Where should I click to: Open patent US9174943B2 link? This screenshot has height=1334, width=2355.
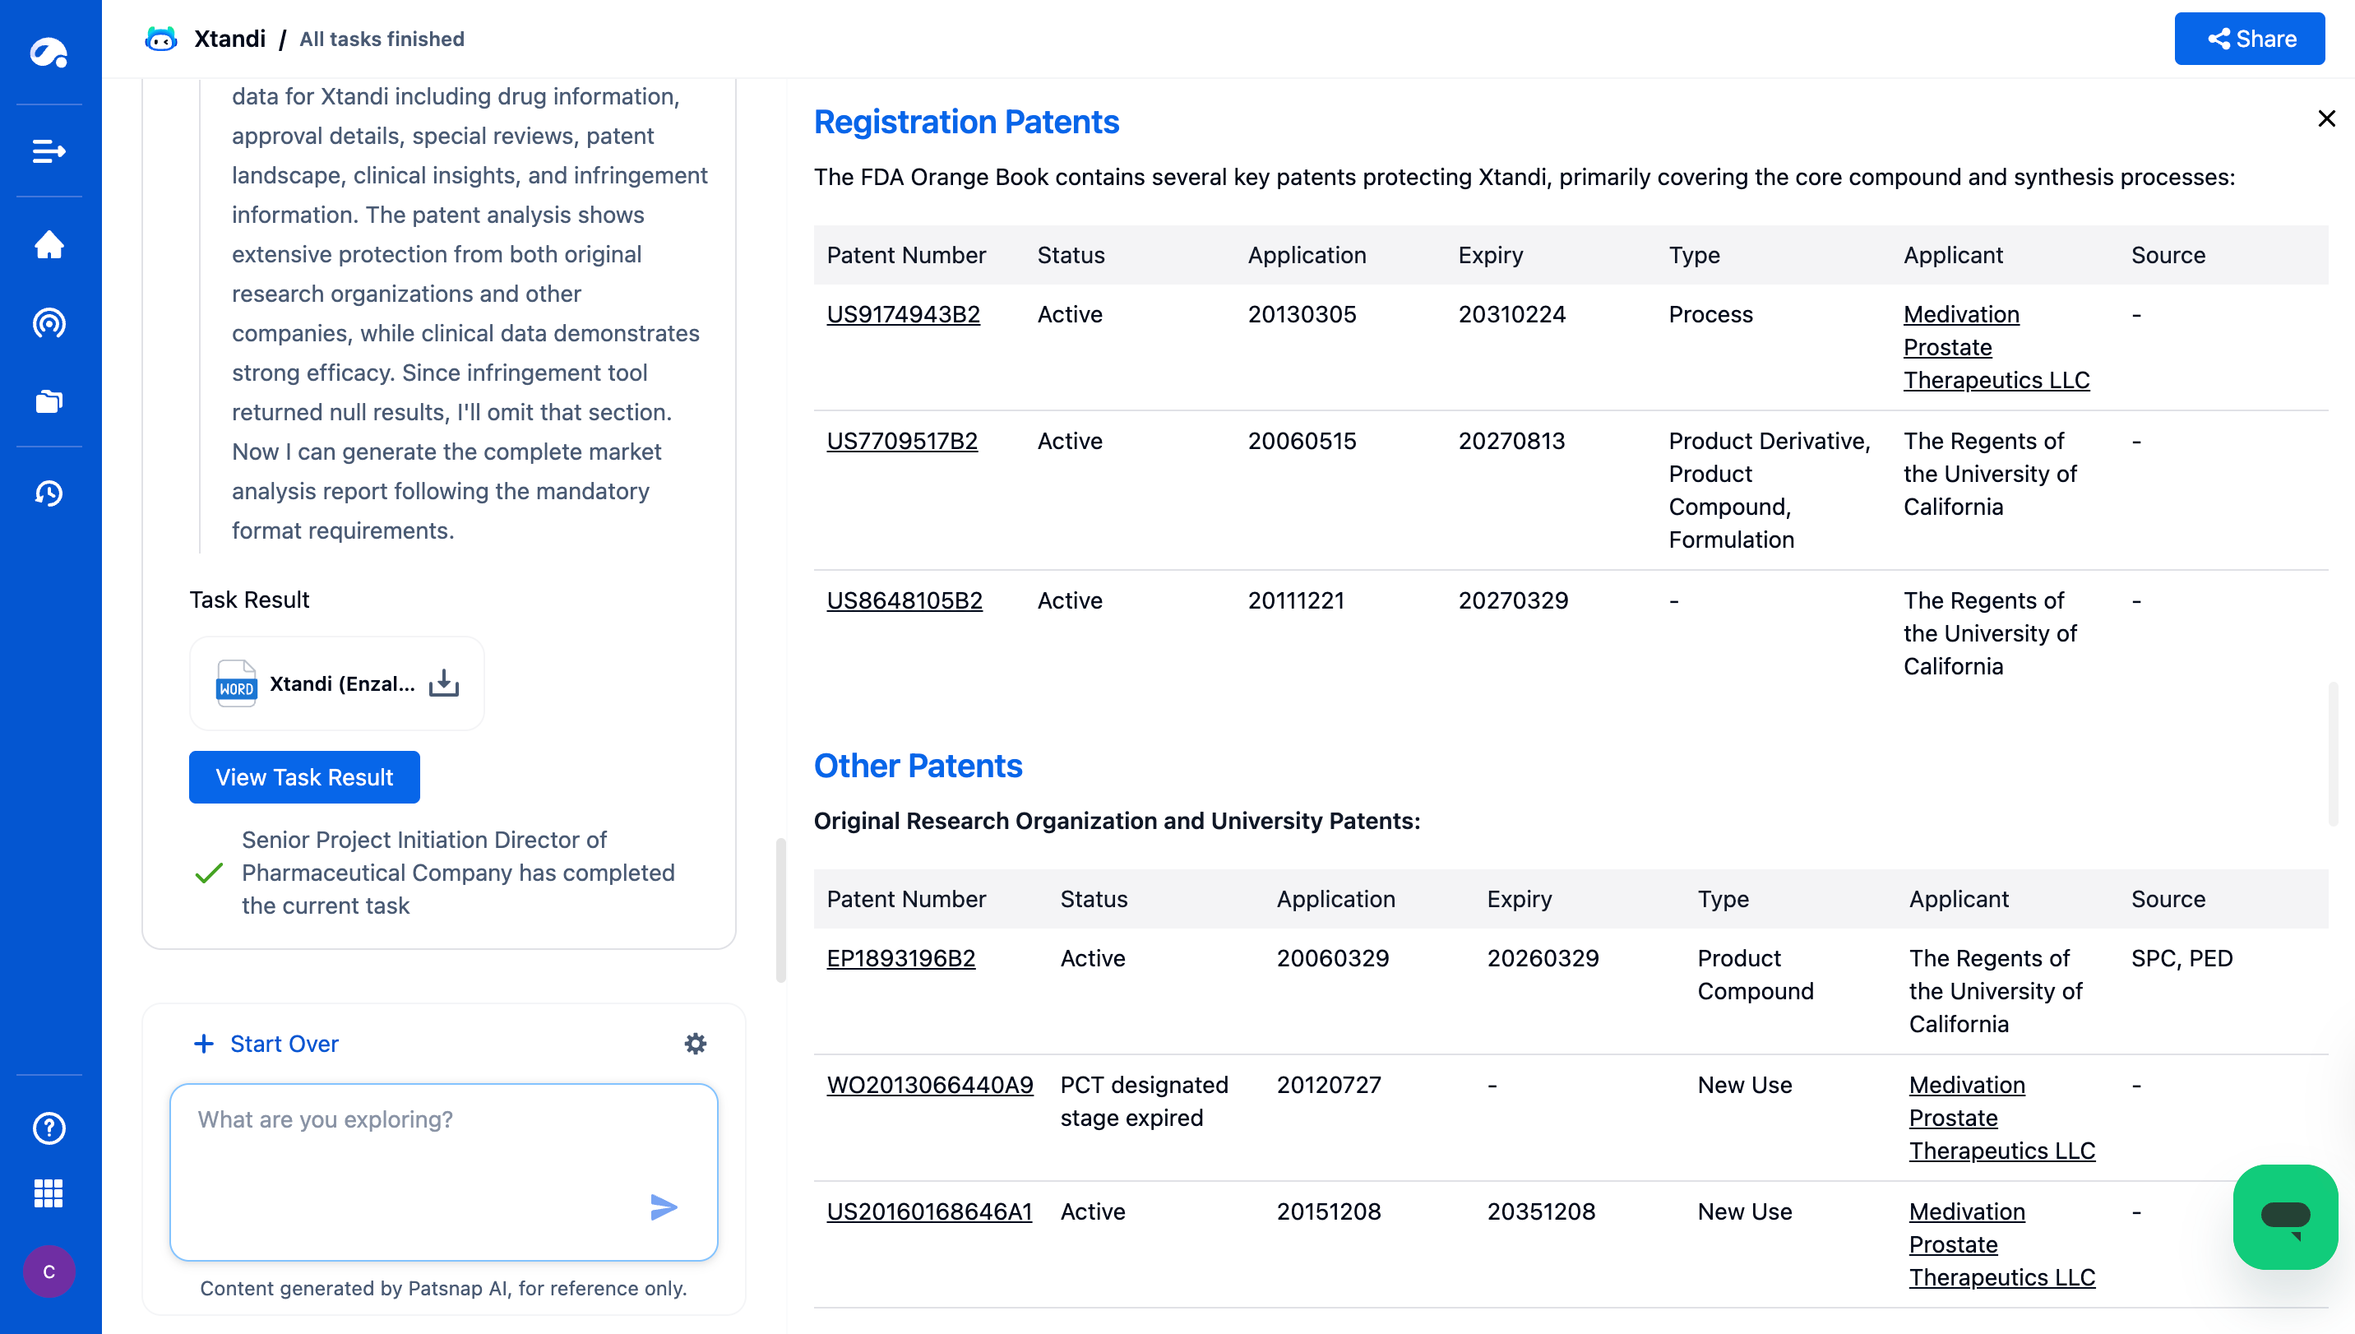coord(902,314)
